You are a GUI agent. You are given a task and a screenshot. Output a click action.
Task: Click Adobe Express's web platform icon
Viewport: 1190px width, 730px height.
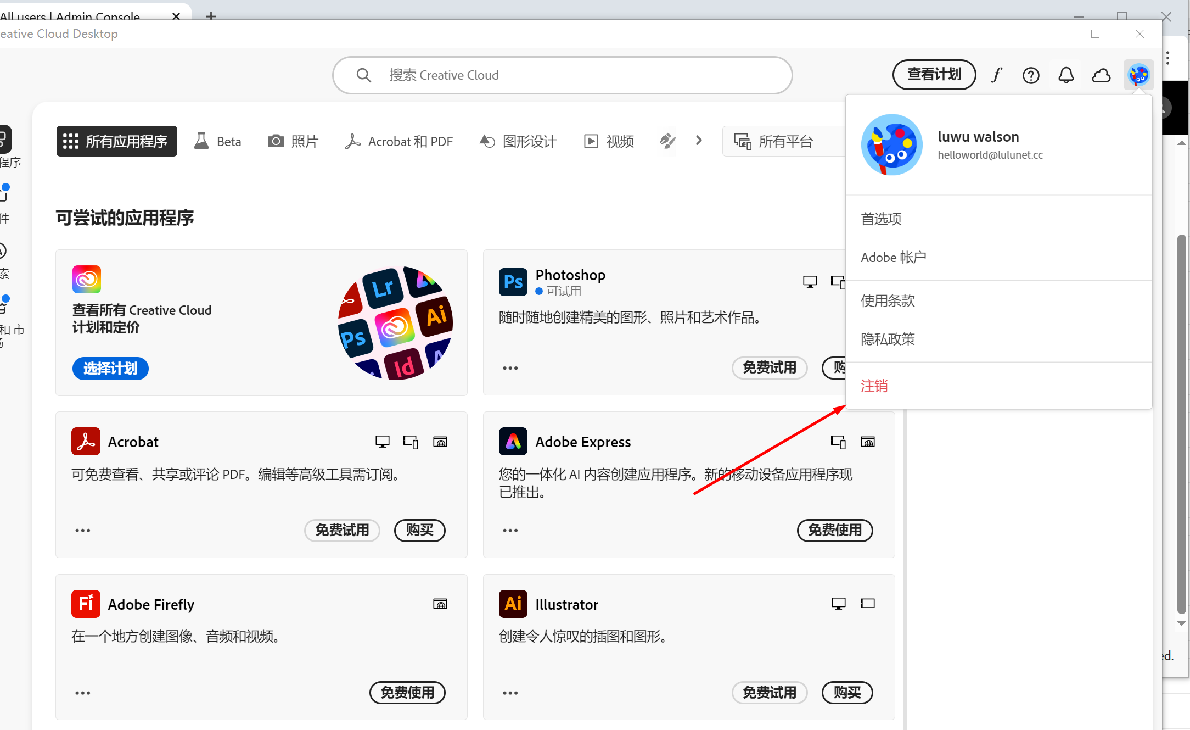[868, 442]
